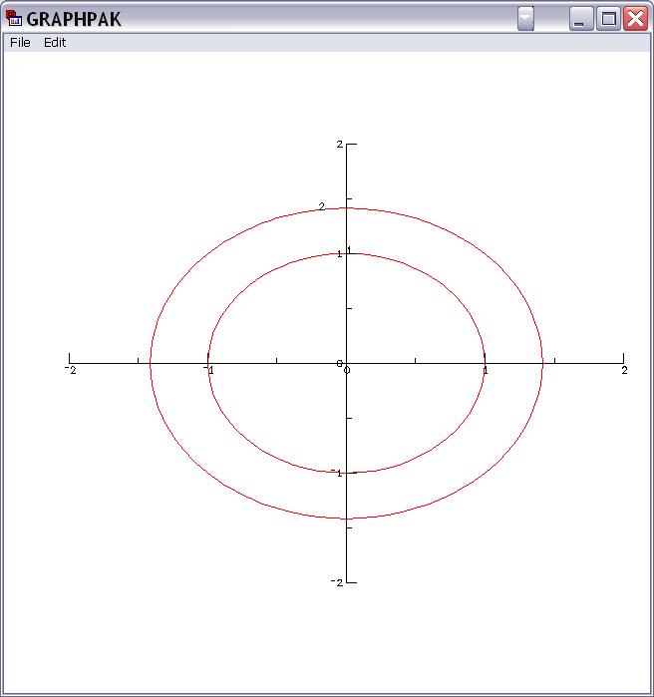
Task: Click the title bar dropdown arrow button
Action: coord(525,19)
